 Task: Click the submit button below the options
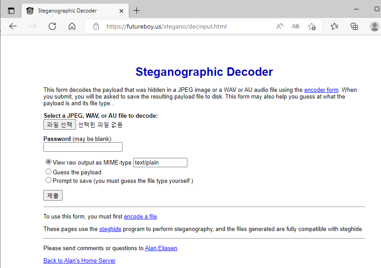point(53,195)
